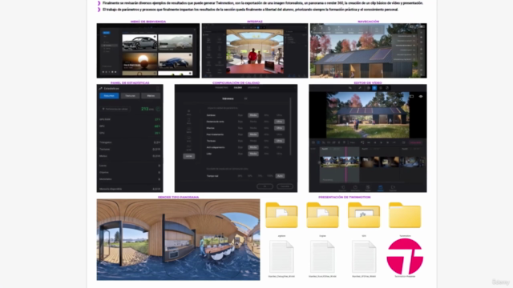Select the pink playhead on the timeline

click(x=345, y=164)
